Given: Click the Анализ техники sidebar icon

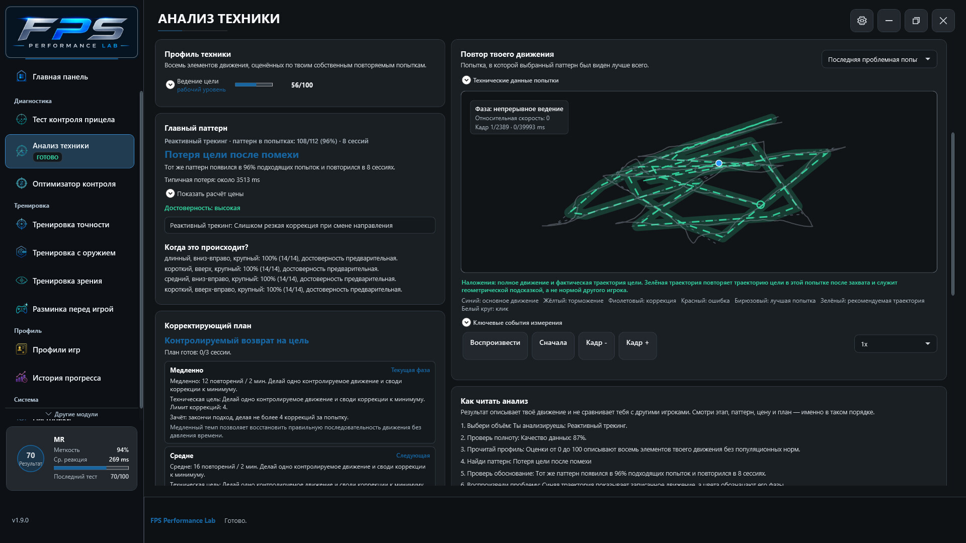Looking at the screenshot, I should (x=21, y=151).
